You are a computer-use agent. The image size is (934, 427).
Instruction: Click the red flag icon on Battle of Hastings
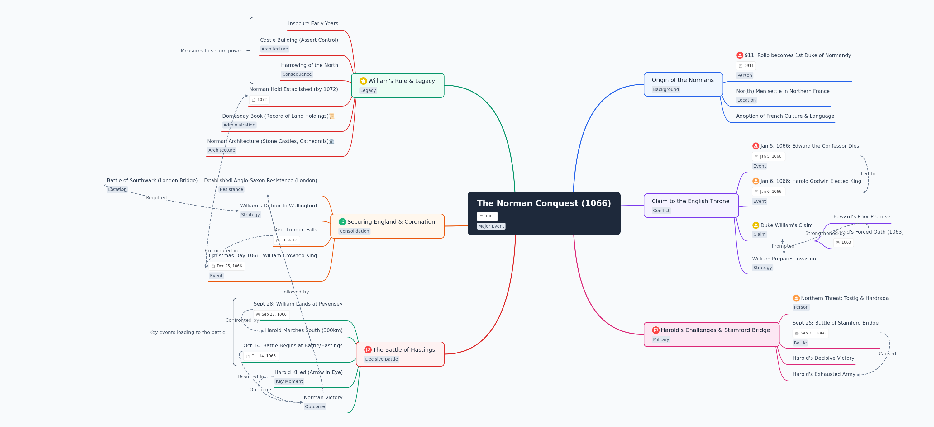(x=368, y=349)
